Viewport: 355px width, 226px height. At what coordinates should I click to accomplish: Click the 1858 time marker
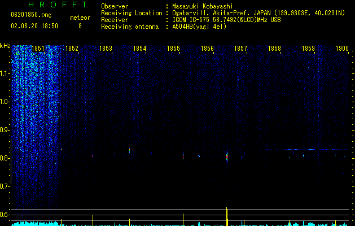[274, 49]
